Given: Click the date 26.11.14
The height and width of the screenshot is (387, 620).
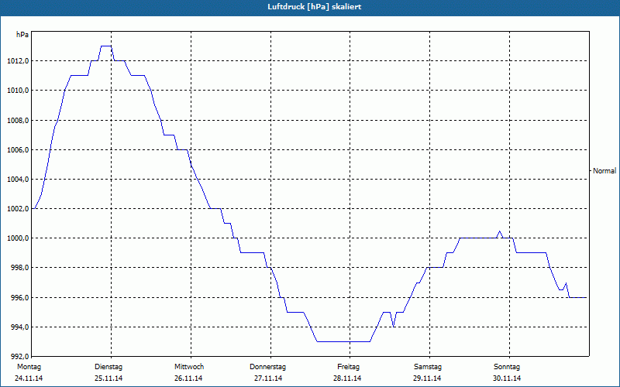Looking at the screenshot, I should (x=188, y=378).
